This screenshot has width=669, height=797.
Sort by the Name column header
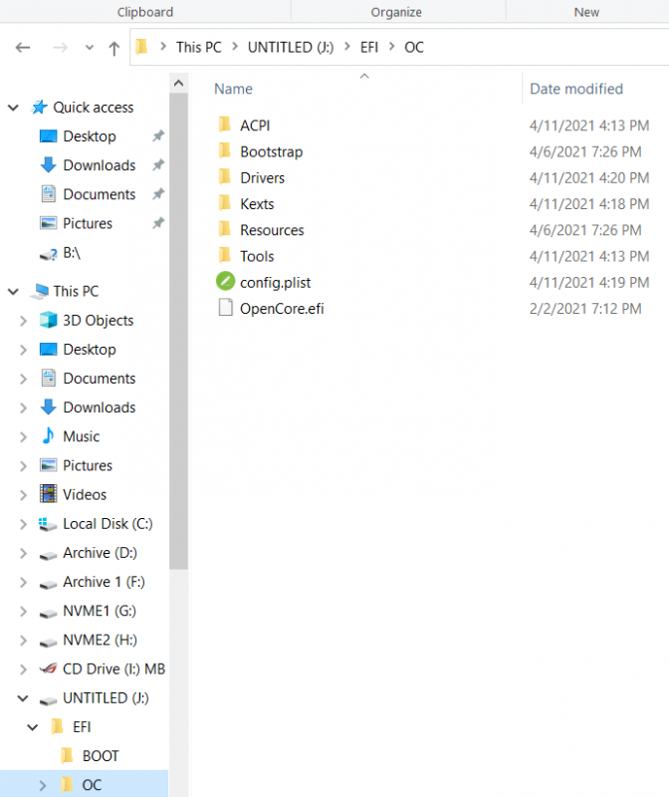click(233, 89)
